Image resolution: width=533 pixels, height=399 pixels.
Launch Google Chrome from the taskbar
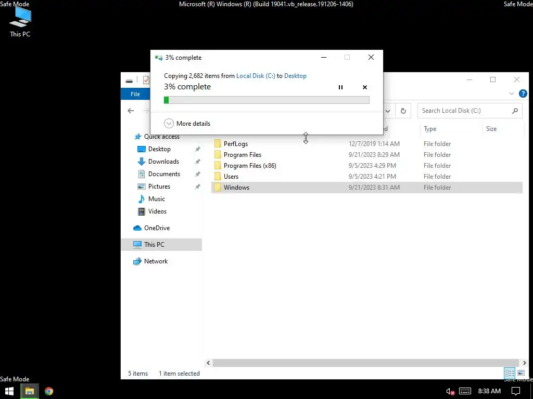(49, 391)
